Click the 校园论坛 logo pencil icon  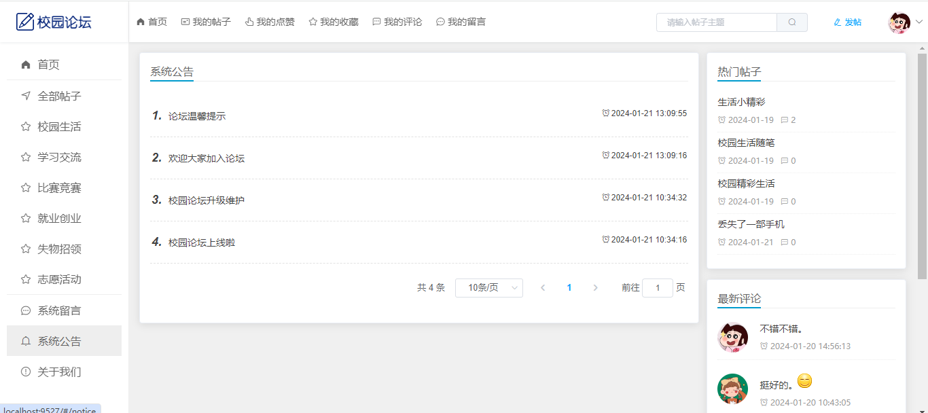(x=25, y=22)
